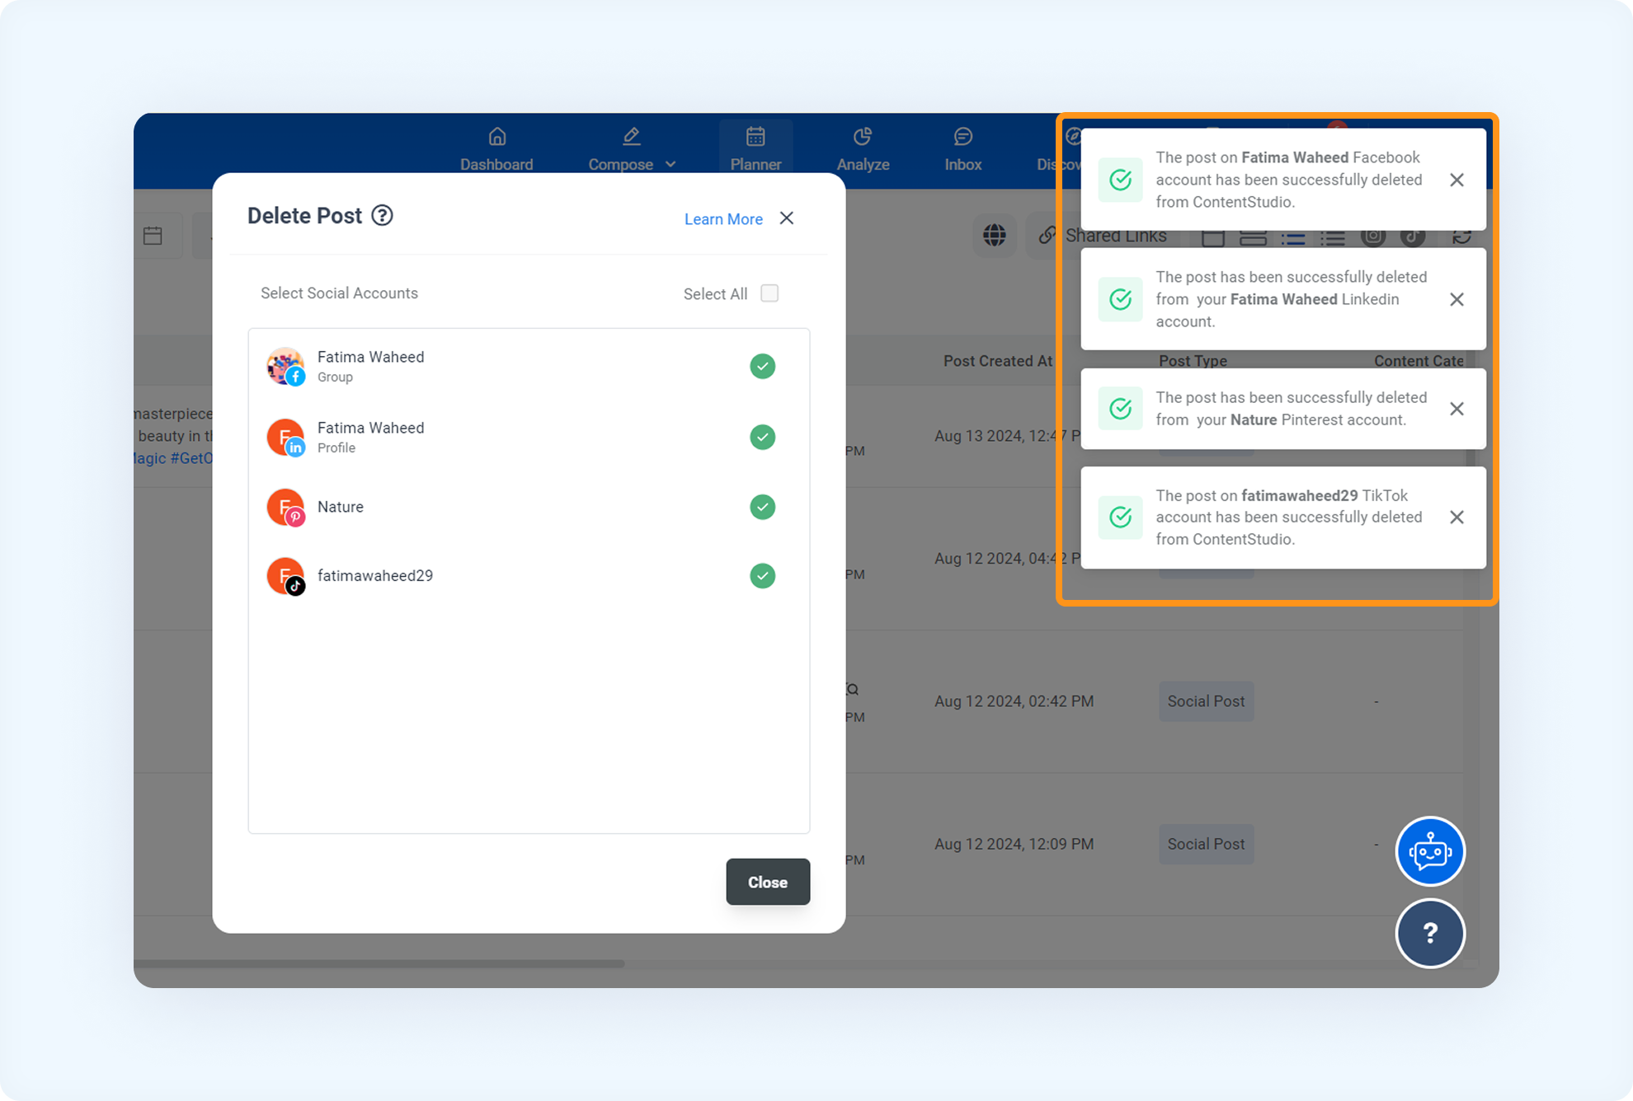This screenshot has width=1633, height=1101.
Task: Select Fatima Waheed Group Facebook account avatar
Action: pos(285,366)
